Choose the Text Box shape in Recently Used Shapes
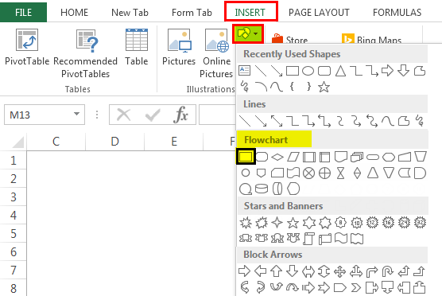 click(245, 71)
